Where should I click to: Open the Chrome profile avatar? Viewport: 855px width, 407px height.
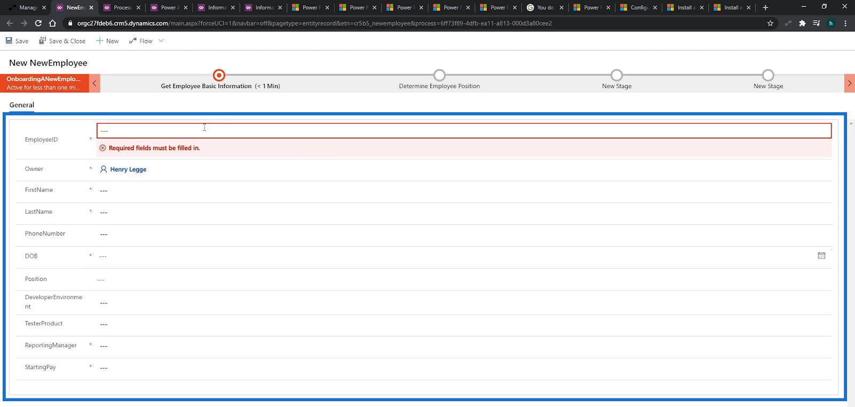(x=830, y=23)
